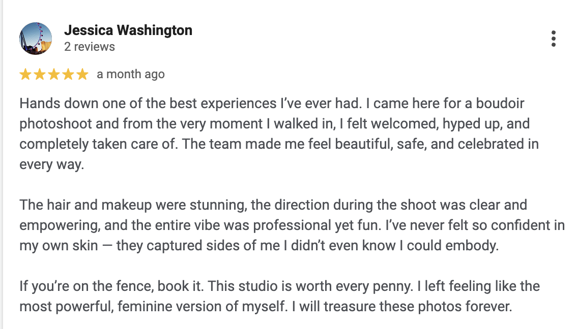Click the "a month ago" timestamp
This screenshot has height=329, width=576.
coord(131,75)
